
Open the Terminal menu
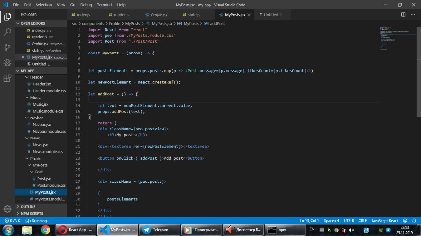tap(104, 5)
